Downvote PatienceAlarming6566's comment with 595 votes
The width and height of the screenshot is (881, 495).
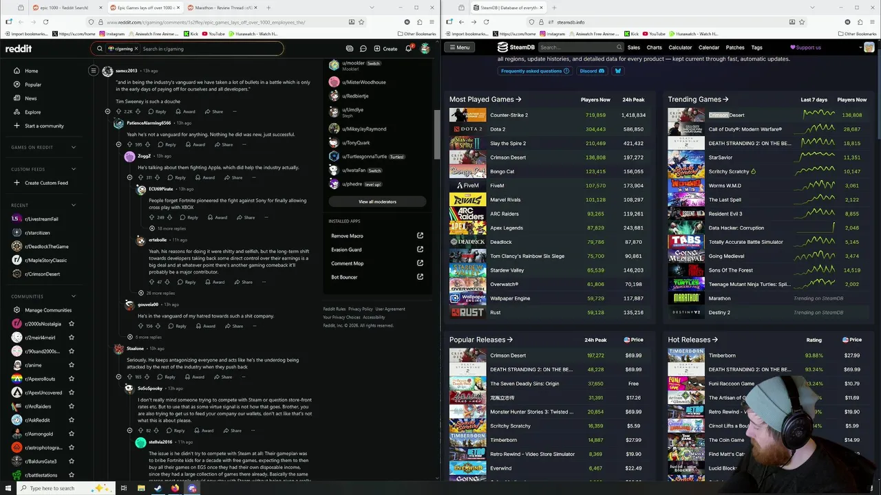point(148,144)
